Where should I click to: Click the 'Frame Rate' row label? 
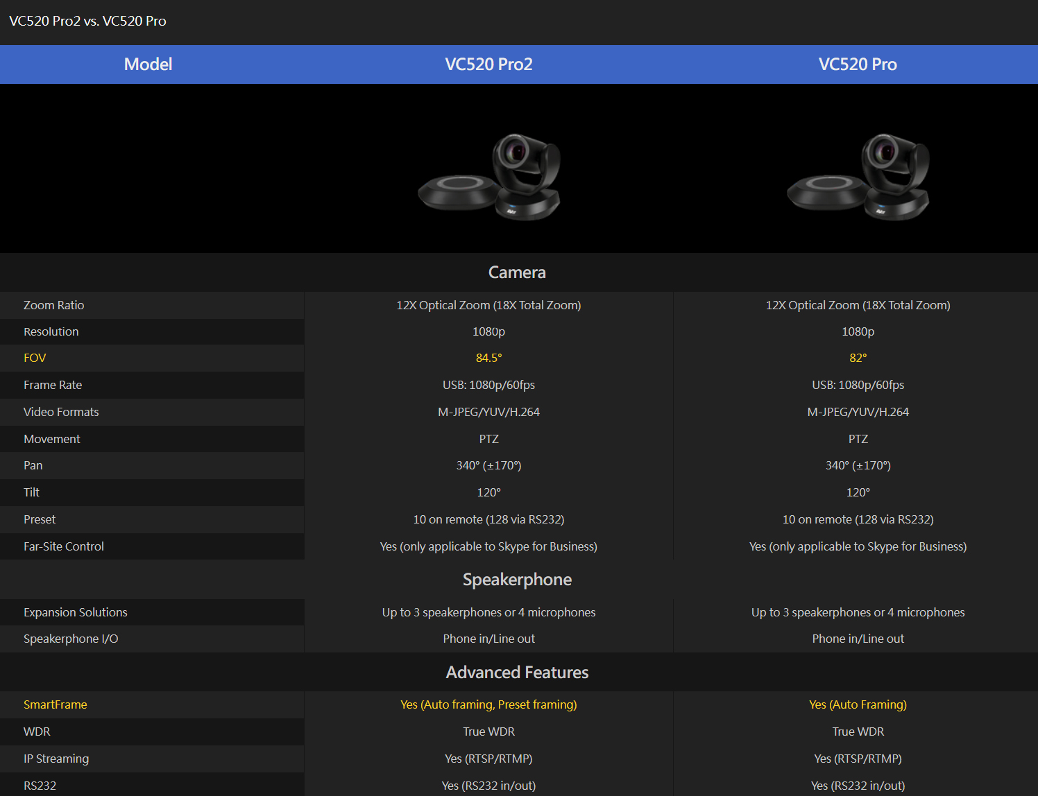(x=53, y=385)
